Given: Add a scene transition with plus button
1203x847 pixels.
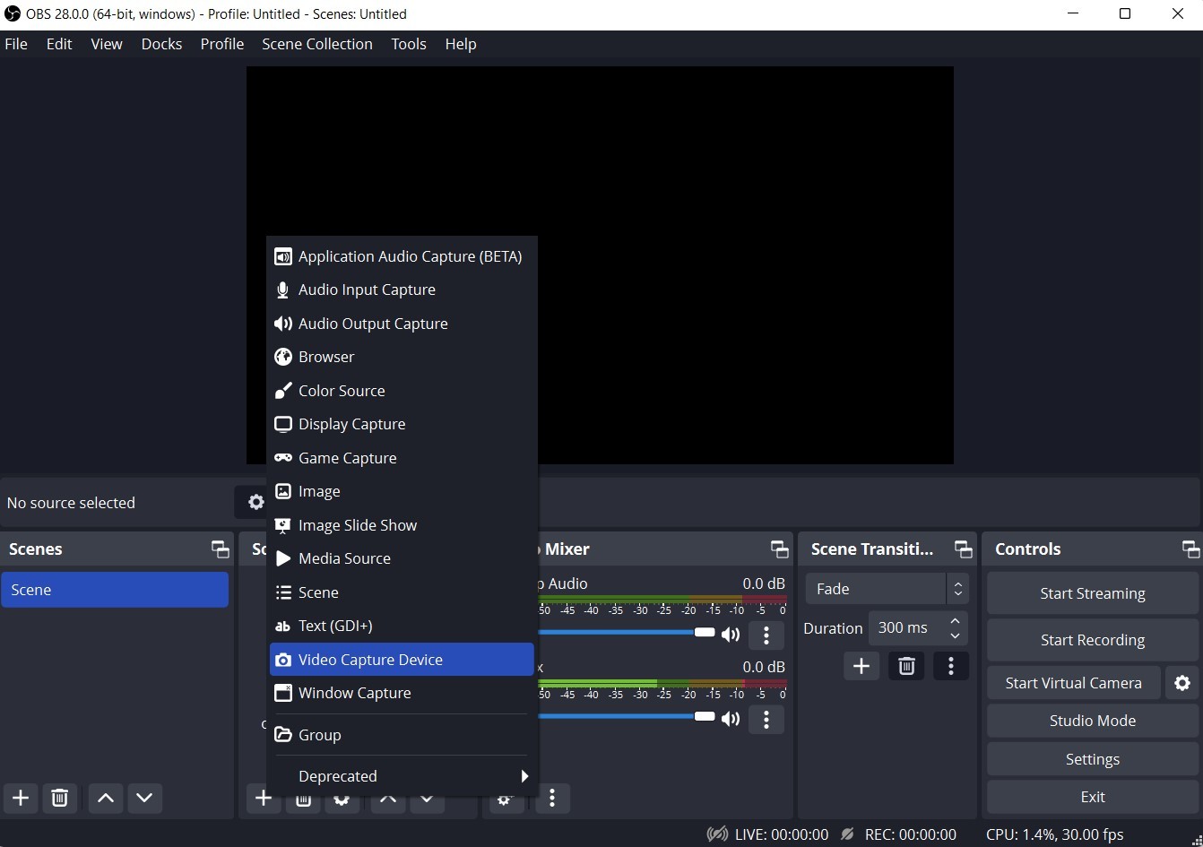Looking at the screenshot, I should tap(861, 666).
